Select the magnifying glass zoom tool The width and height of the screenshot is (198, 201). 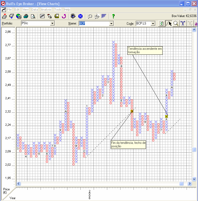(176, 23)
